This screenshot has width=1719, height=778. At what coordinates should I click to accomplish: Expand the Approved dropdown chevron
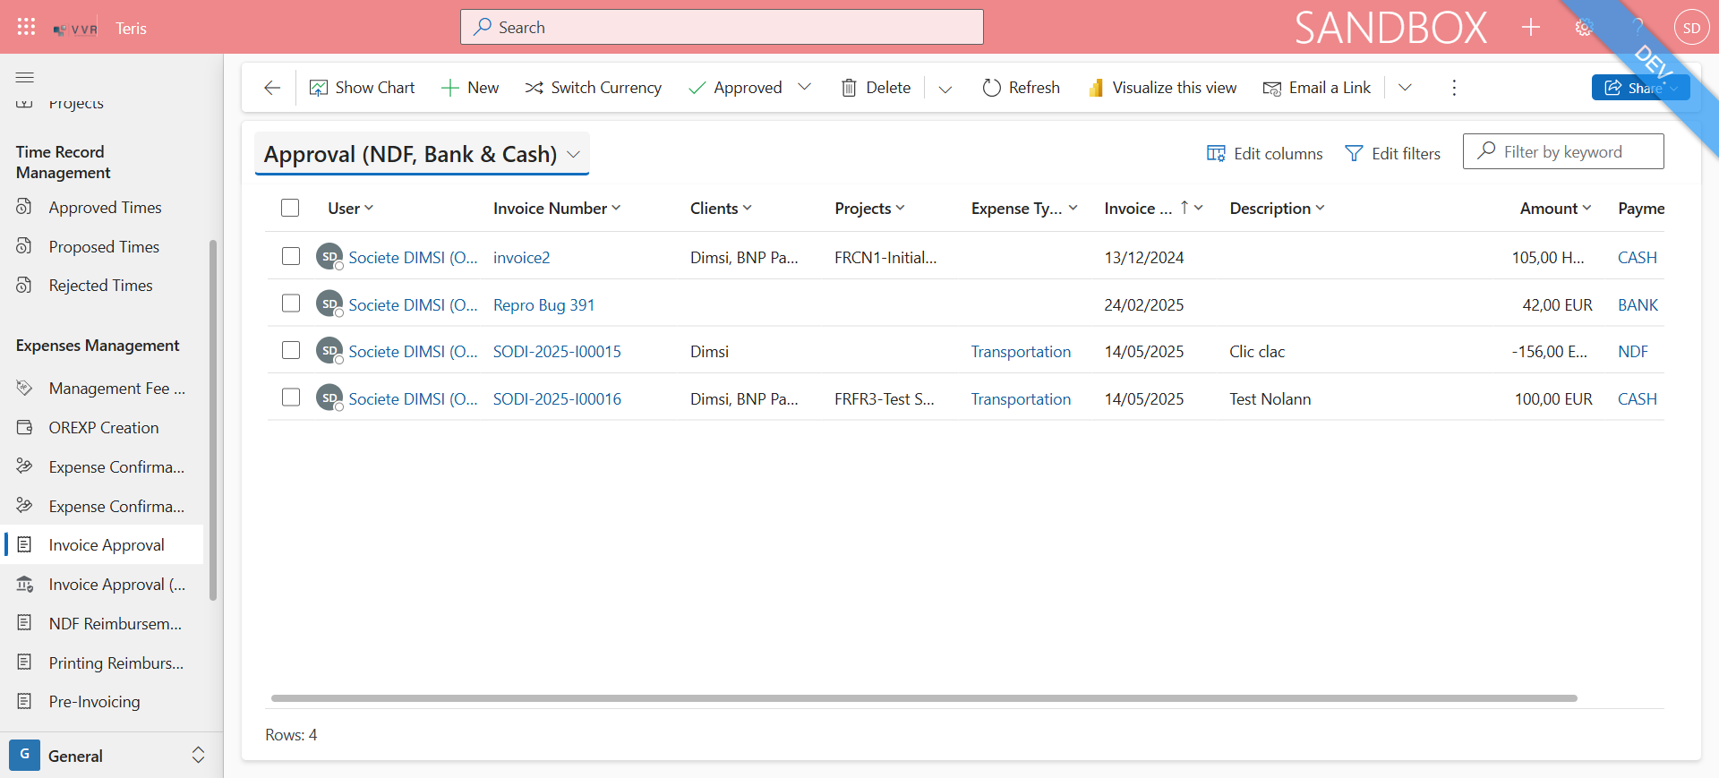click(804, 87)
